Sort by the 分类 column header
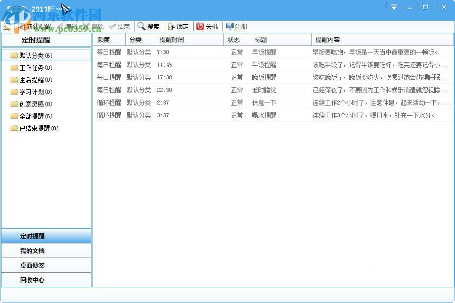Viewport: 455px width, 303px height. click(141, 40)
